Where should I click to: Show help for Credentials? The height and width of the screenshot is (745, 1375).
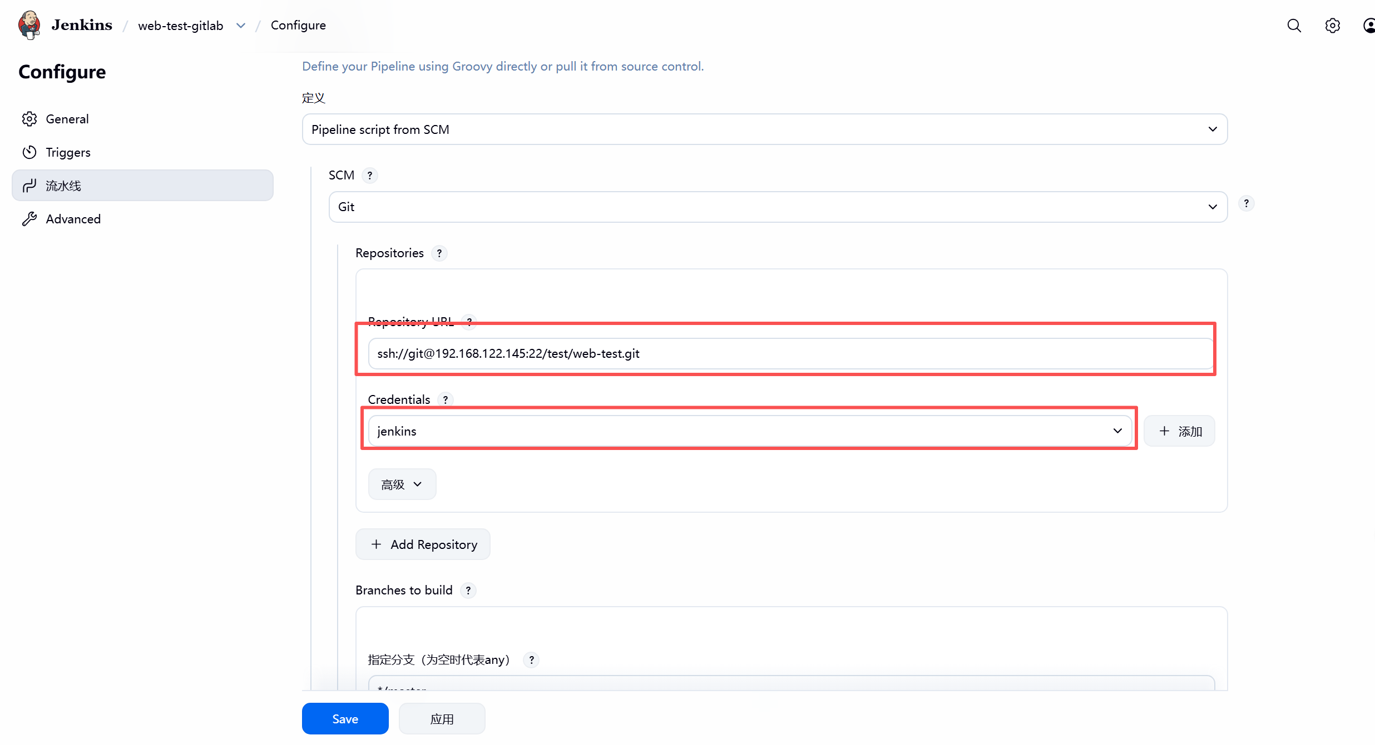point(446,400)
